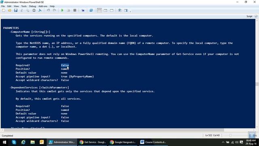This screenshot has width=259, height=146.
Task: Click 'true (ByPropertyName)' pipeline input value
Action: point(77,77)
